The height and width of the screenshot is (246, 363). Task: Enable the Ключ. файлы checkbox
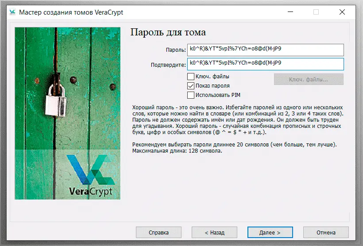[190, 77]
